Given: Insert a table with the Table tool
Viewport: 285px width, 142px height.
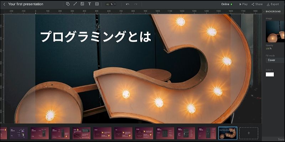Looking at the screenshot, I should [97, 4].
